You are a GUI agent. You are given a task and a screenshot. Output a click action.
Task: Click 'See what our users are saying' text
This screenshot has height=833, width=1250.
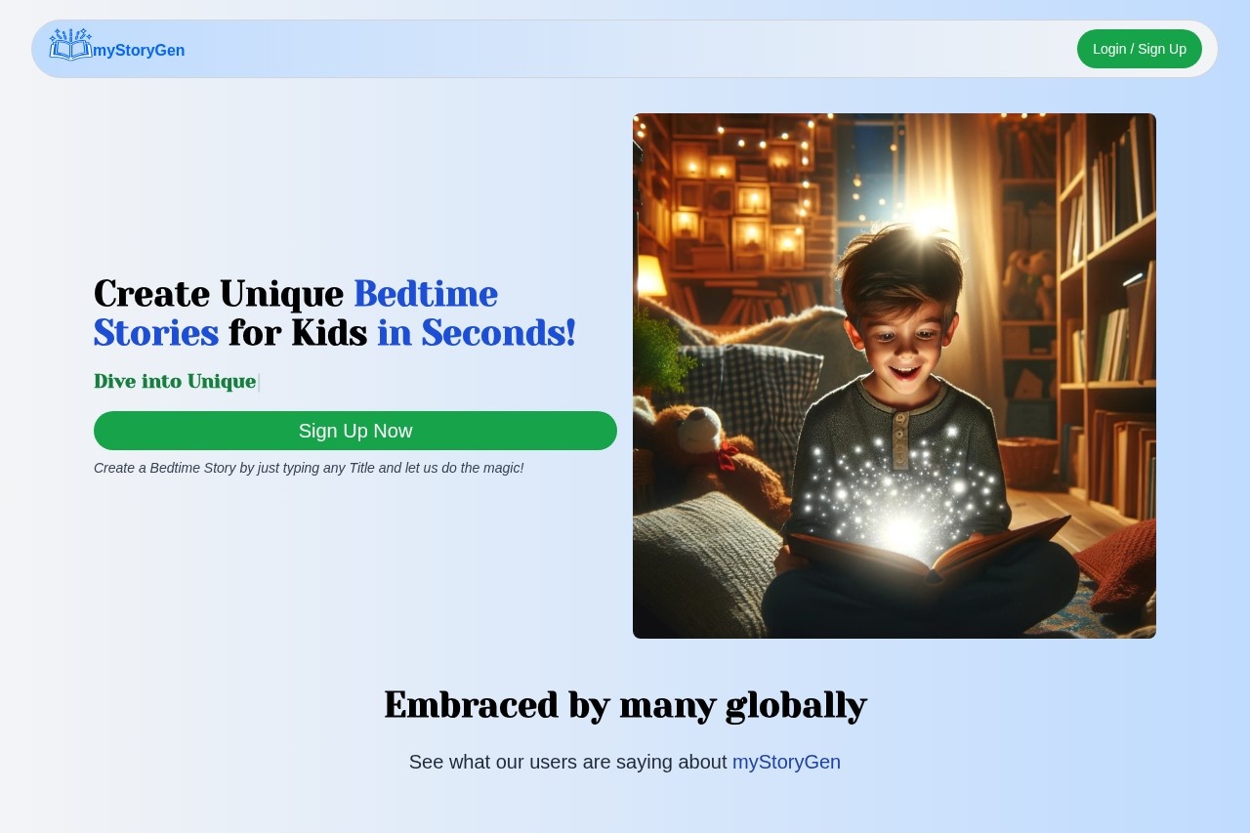click(567, 762)
